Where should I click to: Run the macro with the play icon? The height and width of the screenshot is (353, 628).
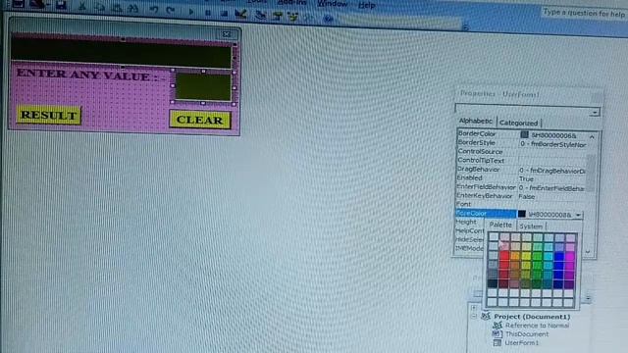[x=191, y=12]
